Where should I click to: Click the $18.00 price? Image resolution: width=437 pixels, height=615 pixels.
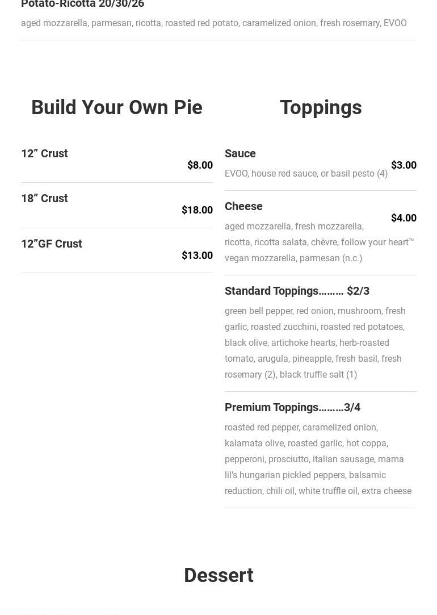[x=197, y=210]
